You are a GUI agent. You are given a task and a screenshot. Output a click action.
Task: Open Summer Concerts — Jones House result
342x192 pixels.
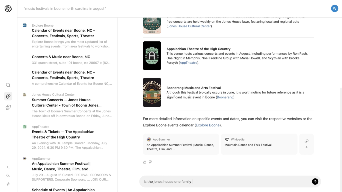(66, 102)
